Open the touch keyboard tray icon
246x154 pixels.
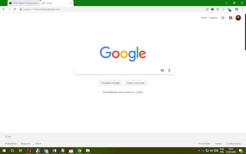(216, 151)
